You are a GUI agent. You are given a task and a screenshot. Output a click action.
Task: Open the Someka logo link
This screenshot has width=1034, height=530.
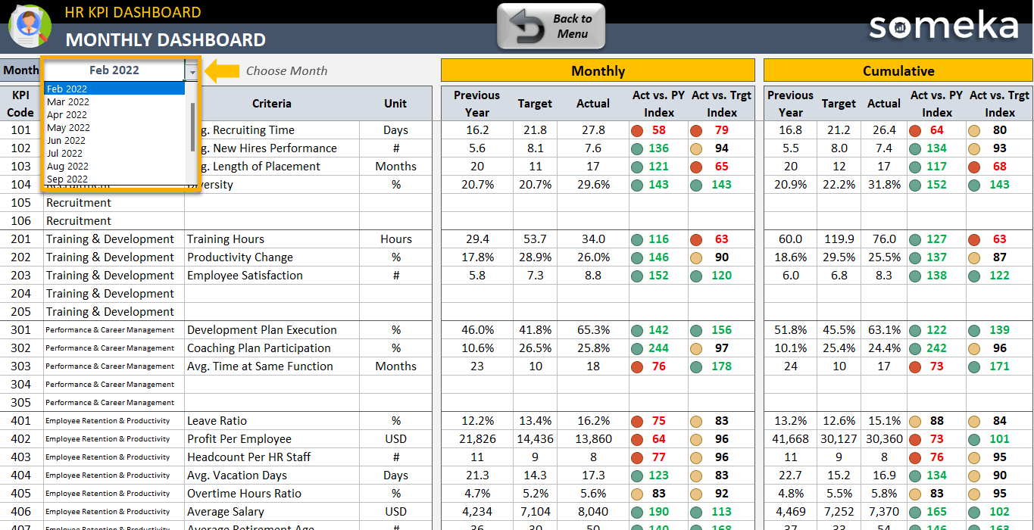[x=944, y=26]
